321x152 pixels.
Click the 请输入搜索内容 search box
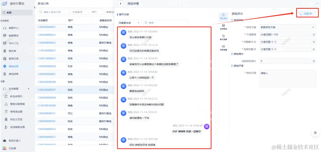point(53,12)
